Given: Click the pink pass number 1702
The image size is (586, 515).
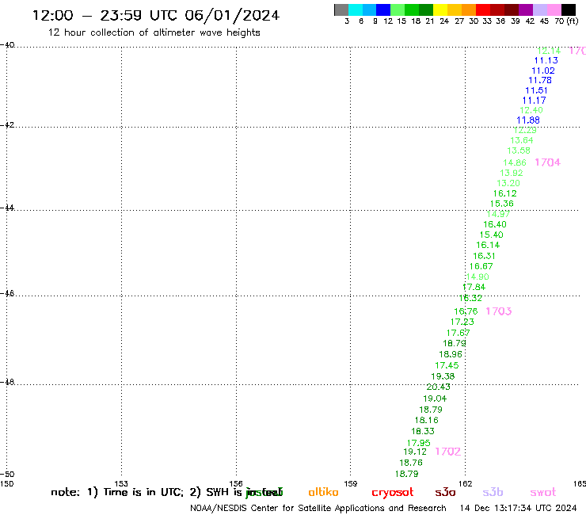Looking at the screenshot, I should [x=447, y=452].
